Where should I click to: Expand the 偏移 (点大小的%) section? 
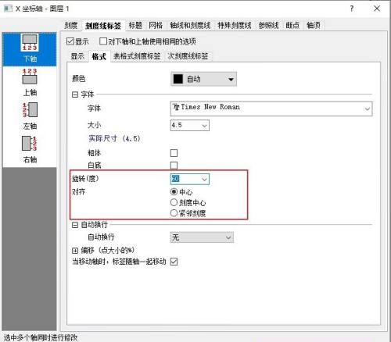[x=75, y=251]
